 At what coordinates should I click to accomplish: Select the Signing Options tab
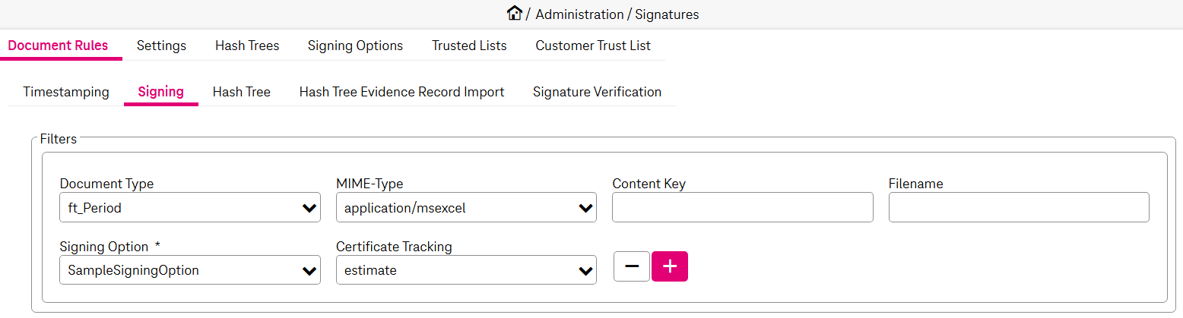click(x=355, y=46)
